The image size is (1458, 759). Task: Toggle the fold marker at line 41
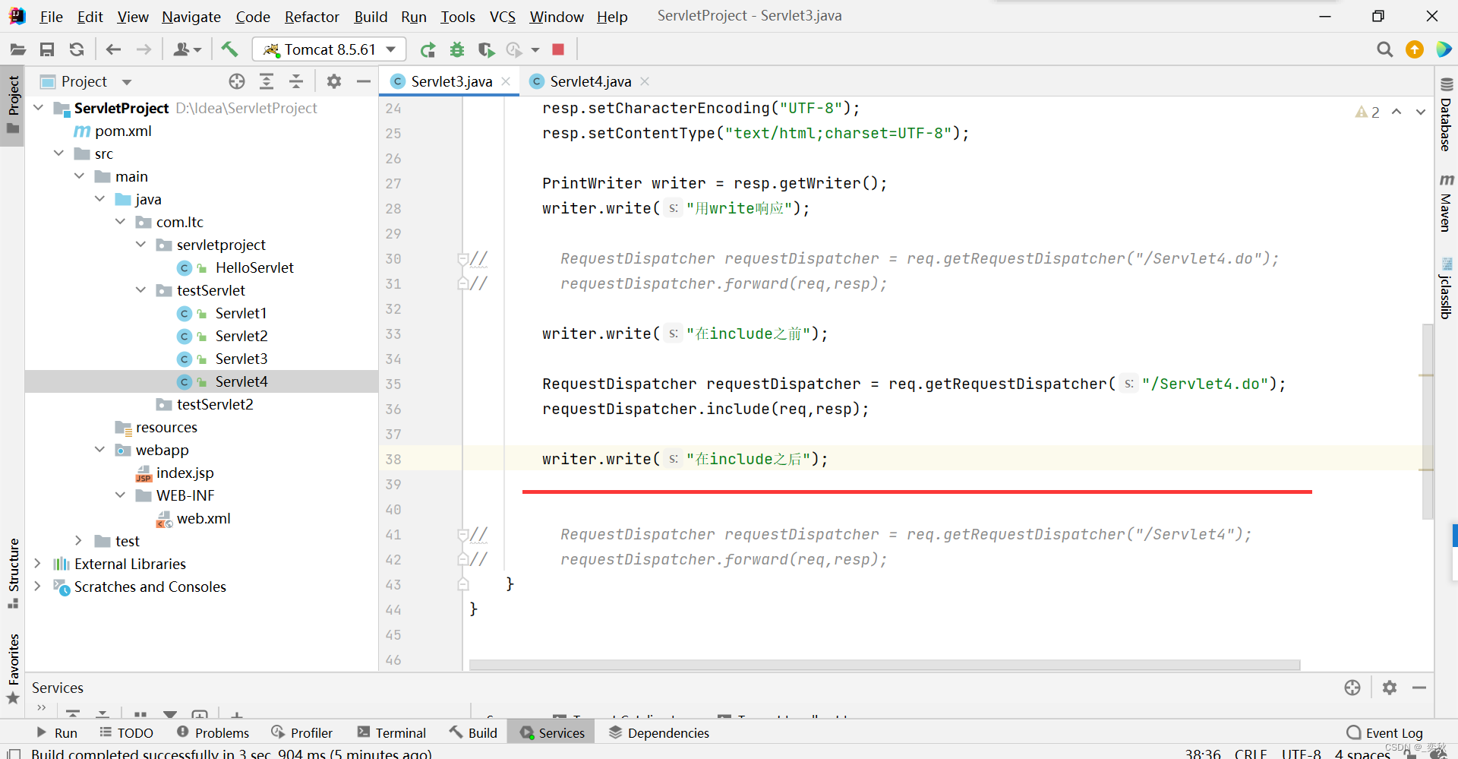click(x=462, y=534)
